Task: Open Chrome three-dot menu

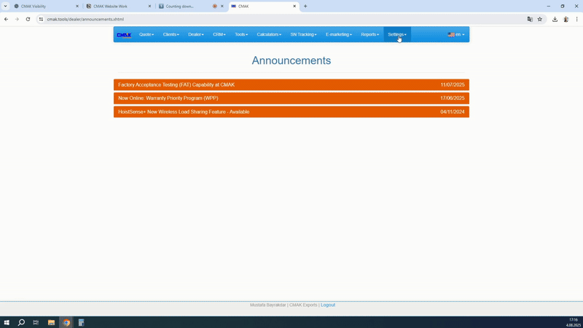Action: [576, 20]
